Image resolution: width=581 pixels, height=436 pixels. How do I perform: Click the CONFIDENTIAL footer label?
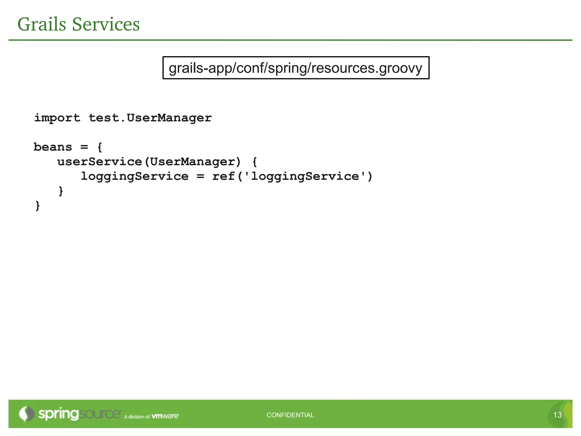(290, 415)
